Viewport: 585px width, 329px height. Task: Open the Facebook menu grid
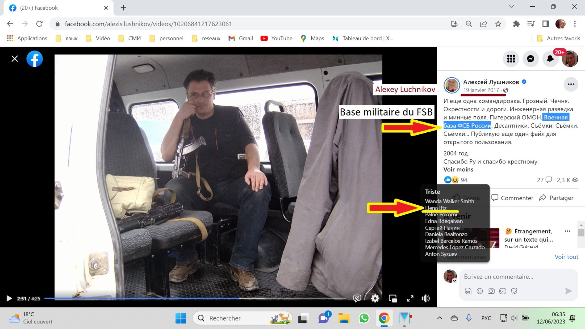tap(511, 59)
